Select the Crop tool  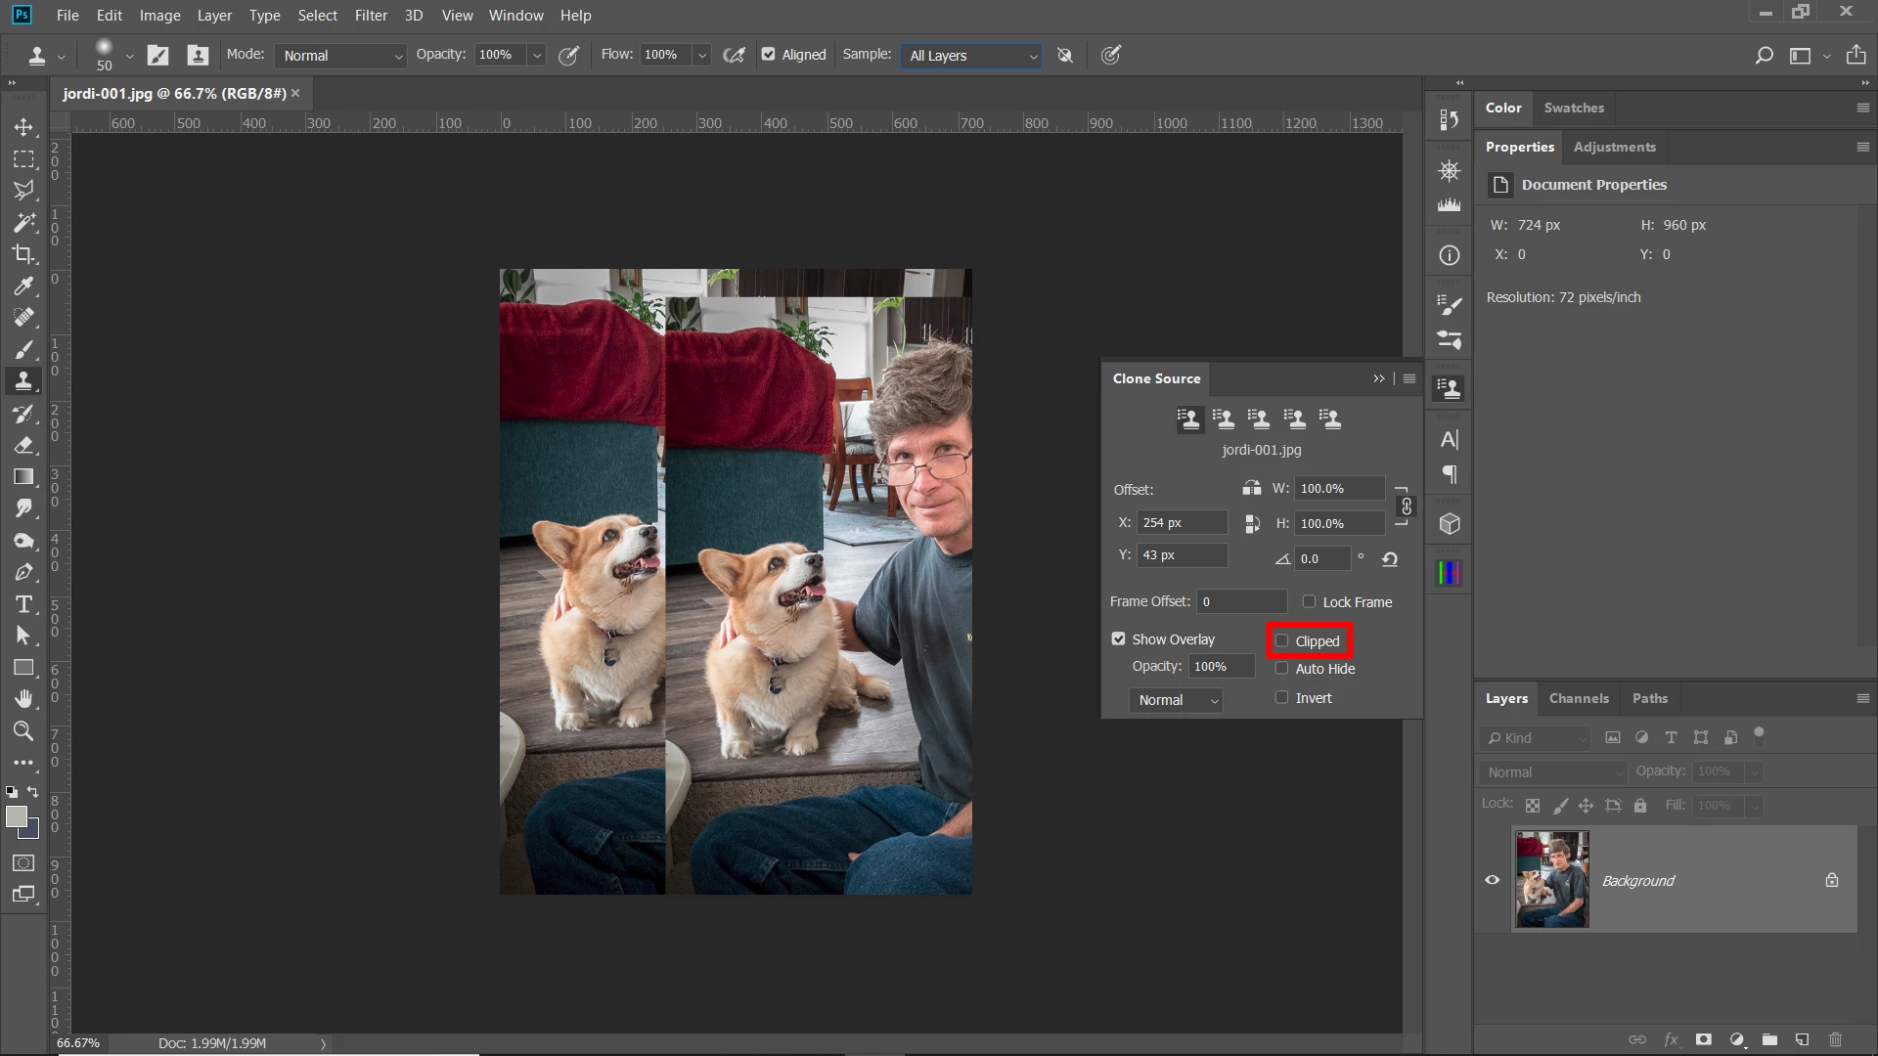pyautogui.click(x=23, y=254)
